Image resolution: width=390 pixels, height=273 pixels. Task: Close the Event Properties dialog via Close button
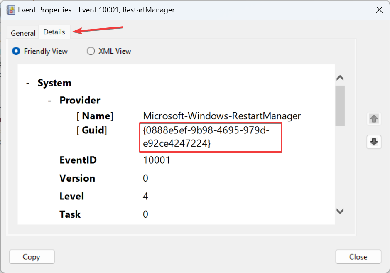tap(358, 256)
